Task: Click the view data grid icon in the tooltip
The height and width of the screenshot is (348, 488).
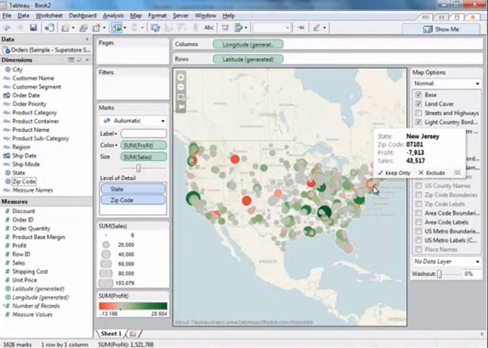Action: click(457, 173)
